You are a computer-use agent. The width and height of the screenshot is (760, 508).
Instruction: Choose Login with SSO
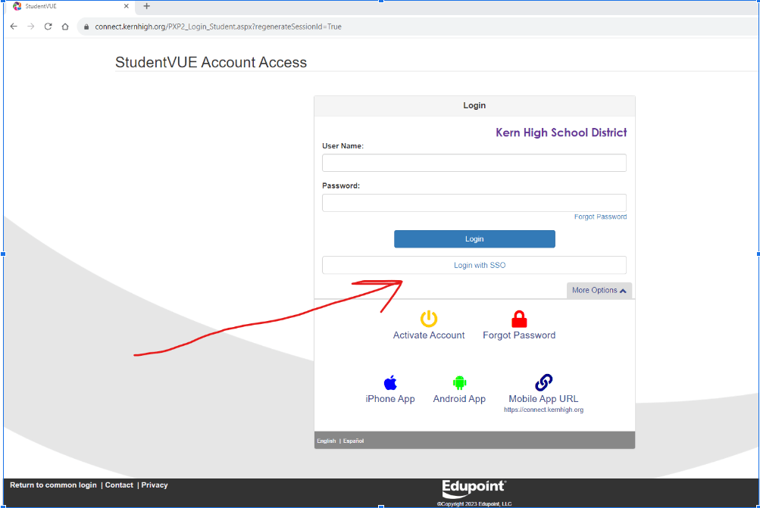pyautogui.click(x=474, y=265)
